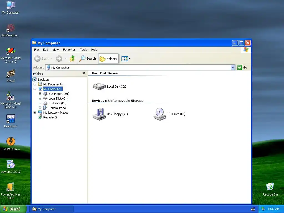Click the network tray icon
The height and width of the screenshot is (213, 284).
263,209
